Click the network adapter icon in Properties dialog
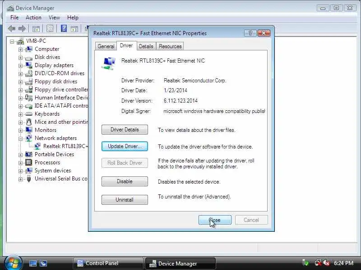The width and height of the screenshot is (361, 270). [108, 63]
